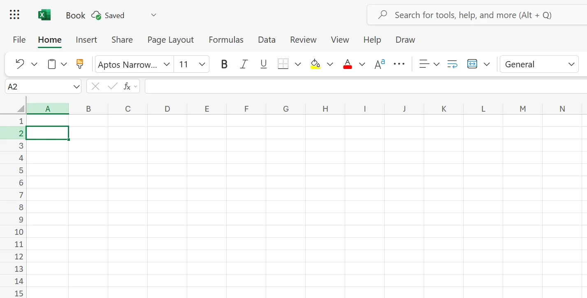This screenshot has width=587, height=298.
Task: Open the font size dropdown
Action: [x=202, y=64]
